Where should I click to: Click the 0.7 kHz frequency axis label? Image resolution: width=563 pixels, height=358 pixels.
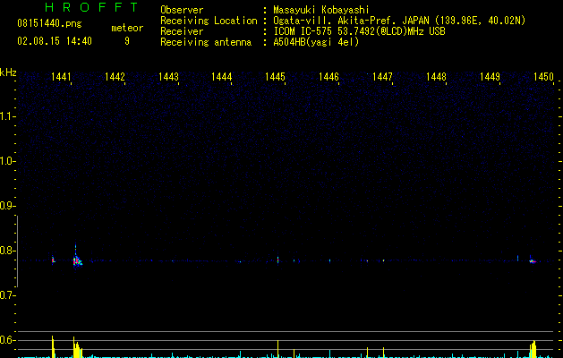point(7,295)
